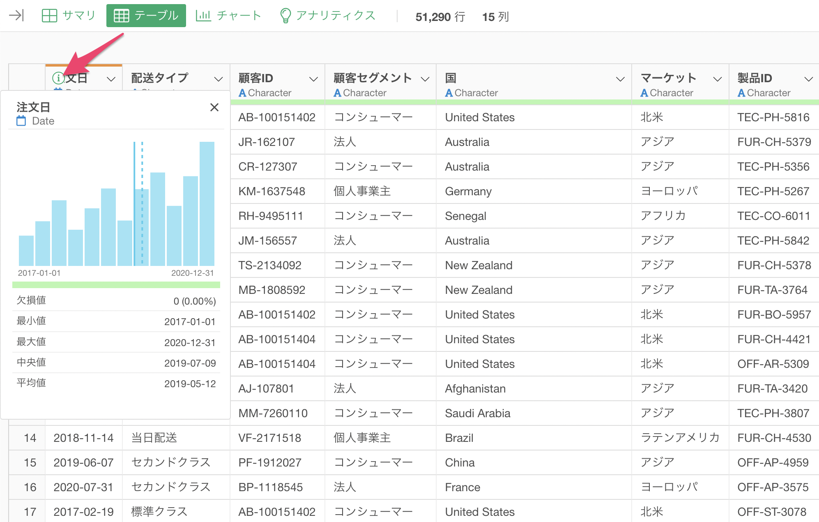Open the 国 column dropdown menu
819x522 pixels.
tap(621, 79)
